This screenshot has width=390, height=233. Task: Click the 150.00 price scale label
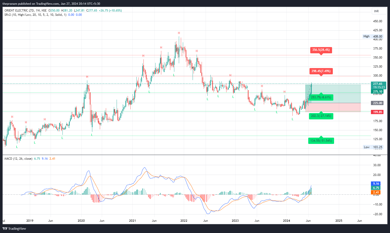(x=377, y=130)
